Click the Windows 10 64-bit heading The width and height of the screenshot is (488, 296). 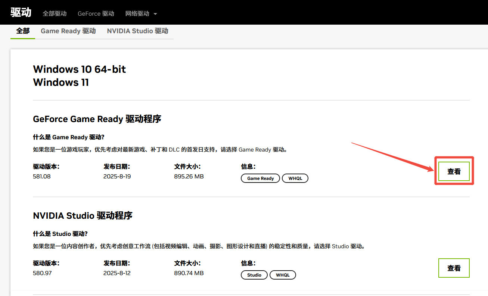(x=80, y=69)
